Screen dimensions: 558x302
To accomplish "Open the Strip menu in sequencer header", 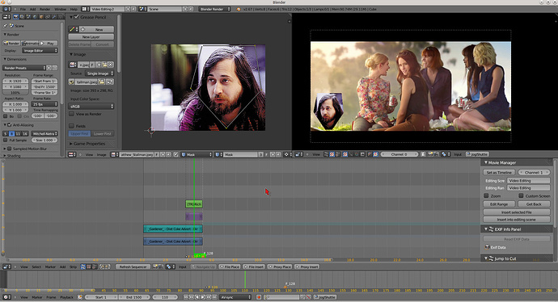I will [x=73, y=266].
